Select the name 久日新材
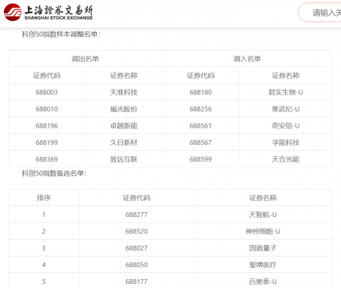Viewport: 341px width, 288px height. [123, 143]
